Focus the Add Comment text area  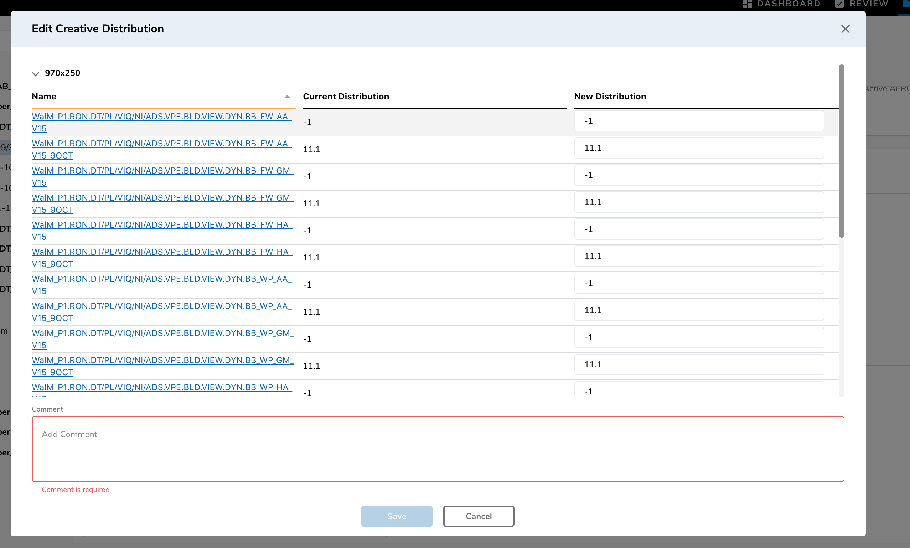pos(438,449)
